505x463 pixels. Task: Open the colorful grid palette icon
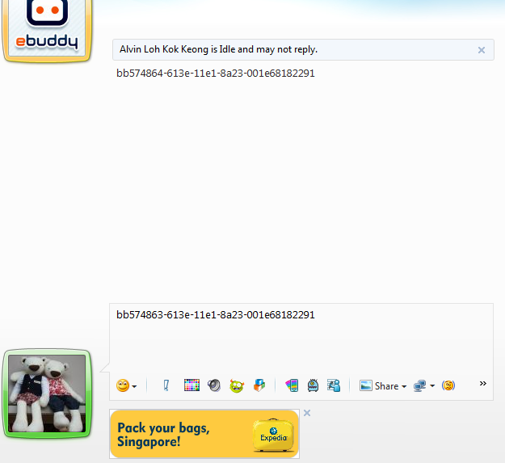191,385
